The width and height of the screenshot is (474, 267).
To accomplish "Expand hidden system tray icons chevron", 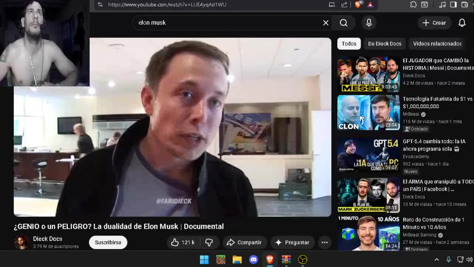I will [437, 260].
